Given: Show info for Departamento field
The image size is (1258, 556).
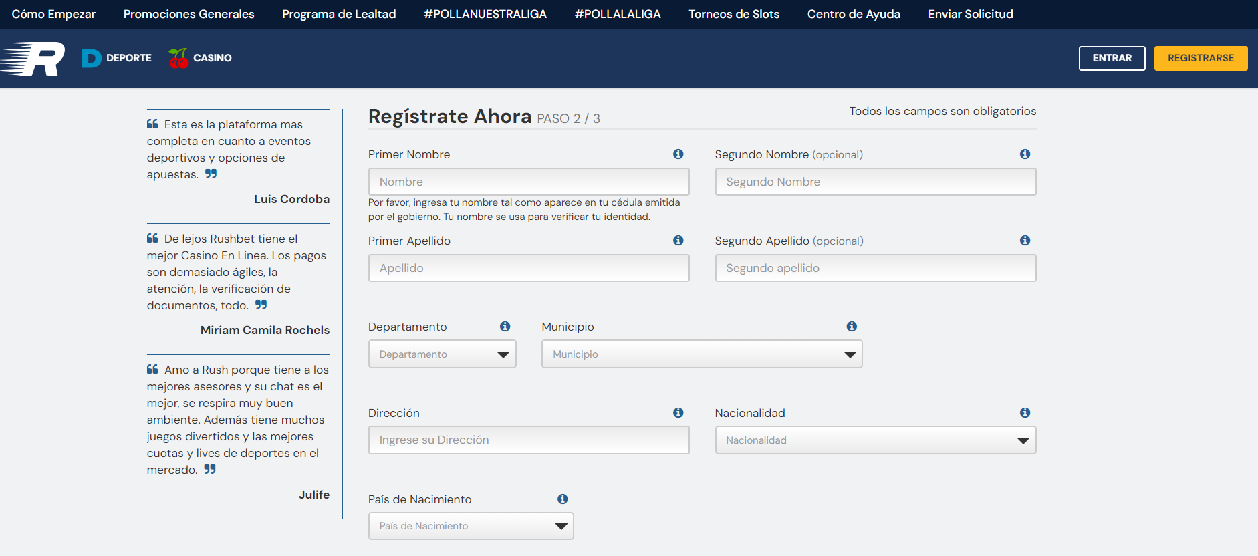Looking at the screenshot, I should 505,327.
